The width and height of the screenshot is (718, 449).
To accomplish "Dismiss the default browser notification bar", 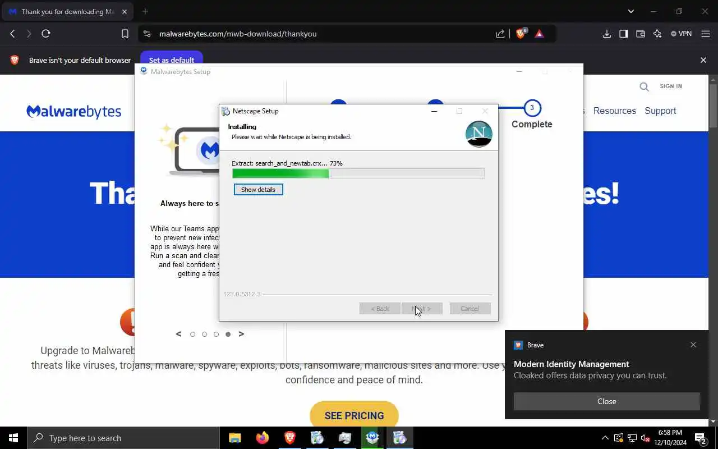I will tap(703, 60).
